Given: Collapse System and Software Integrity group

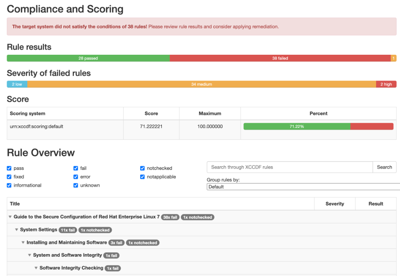Looking at the screenshot, I should click(x=30, y=255).
